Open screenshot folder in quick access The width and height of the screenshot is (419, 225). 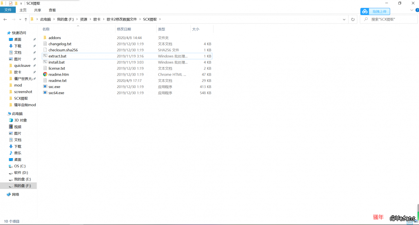[x=23, y=92]
